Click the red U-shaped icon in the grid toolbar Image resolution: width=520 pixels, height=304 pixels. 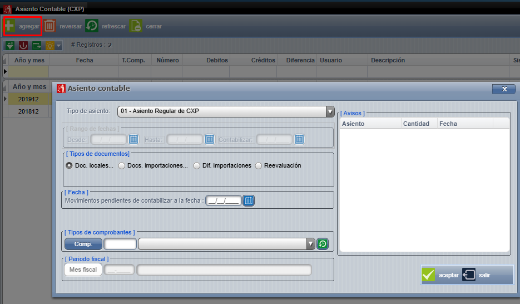tap(23, 46)
